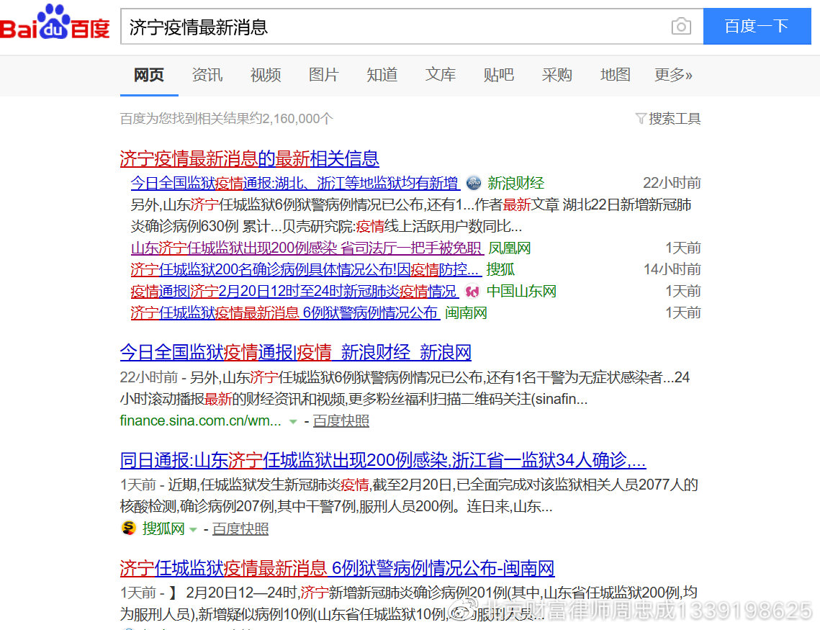Open 济宁任城监狱疫情最新消息 闽南网 result
Image resolution: width=820 pixels, height=630 pixels.
pyautogui.click(x=337, y=568)
